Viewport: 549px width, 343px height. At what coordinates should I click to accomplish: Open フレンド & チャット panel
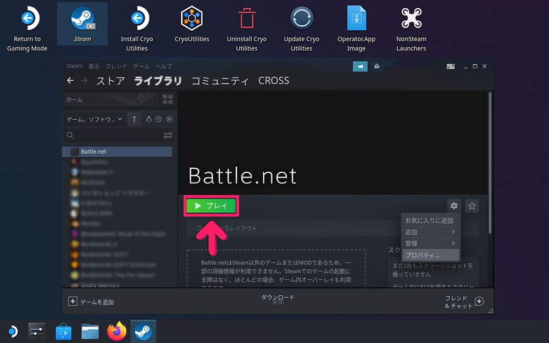click(464, 302)
